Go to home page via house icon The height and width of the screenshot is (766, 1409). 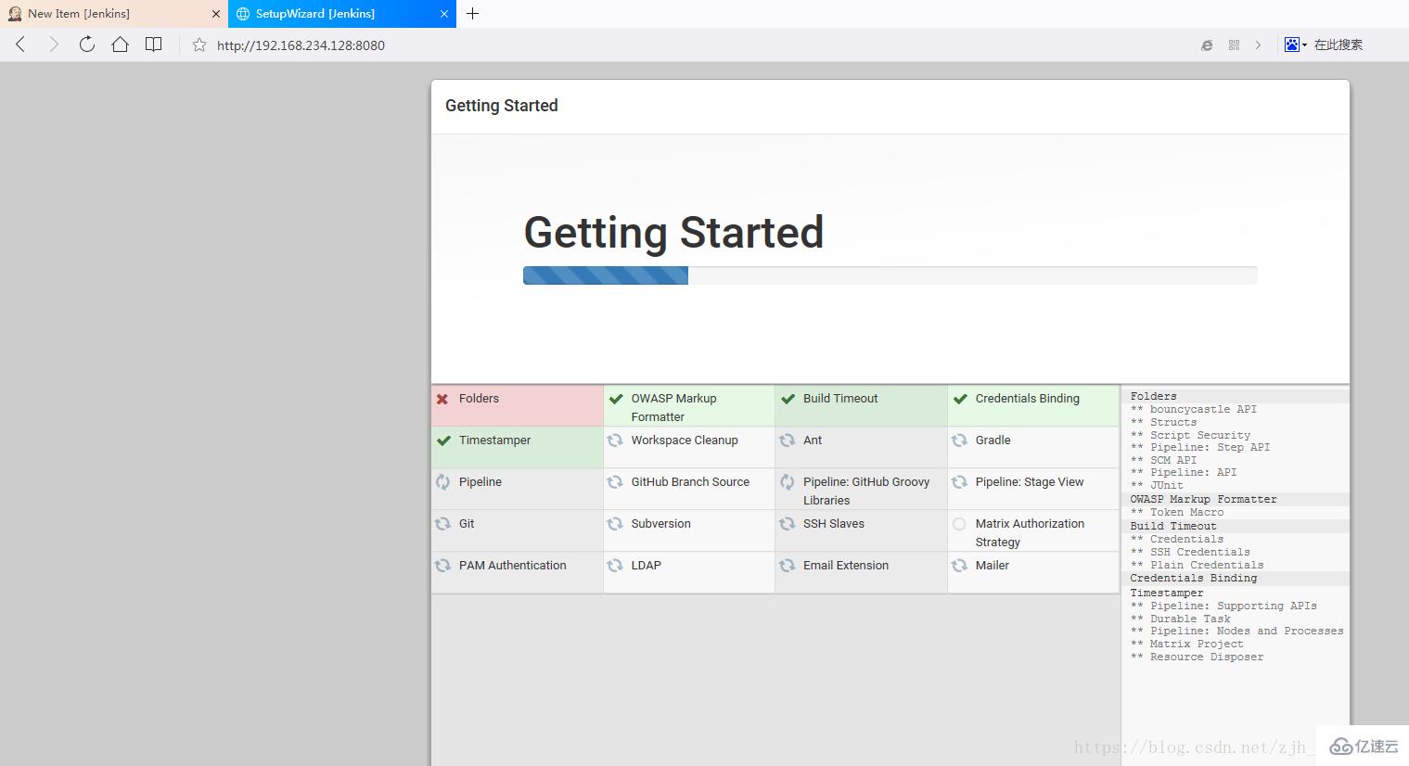[120, 45]
